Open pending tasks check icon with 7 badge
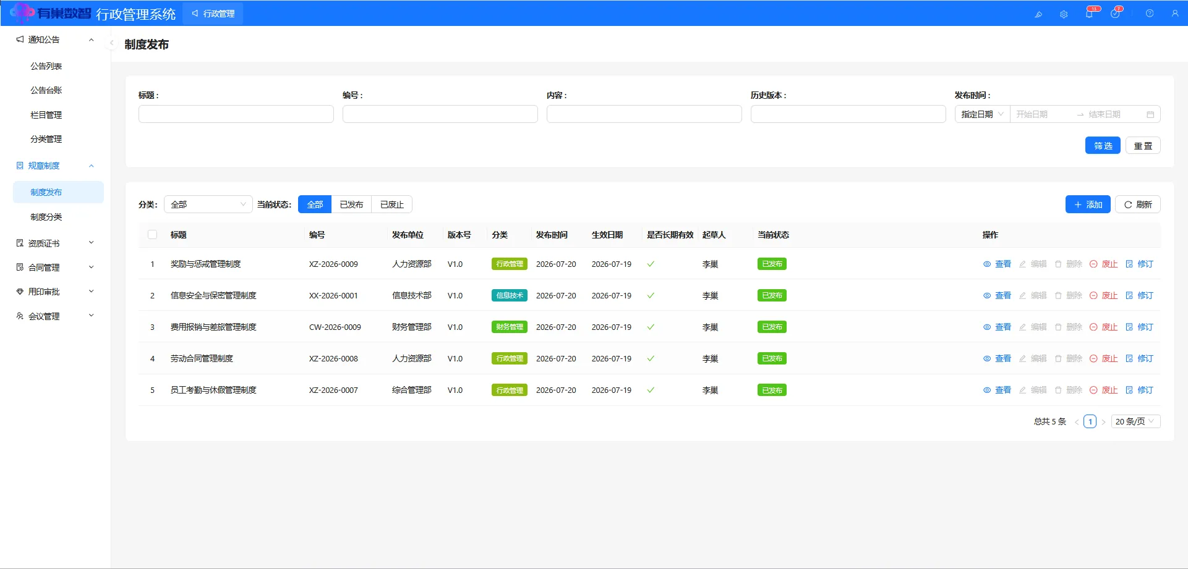 (x=1115, y=13)
